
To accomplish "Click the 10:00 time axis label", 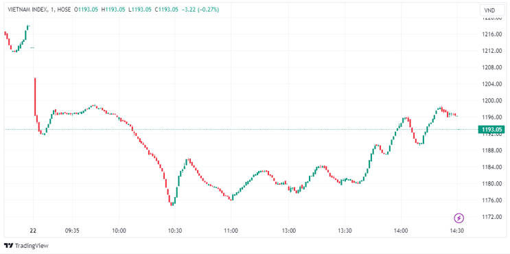I will coord(119,230).
